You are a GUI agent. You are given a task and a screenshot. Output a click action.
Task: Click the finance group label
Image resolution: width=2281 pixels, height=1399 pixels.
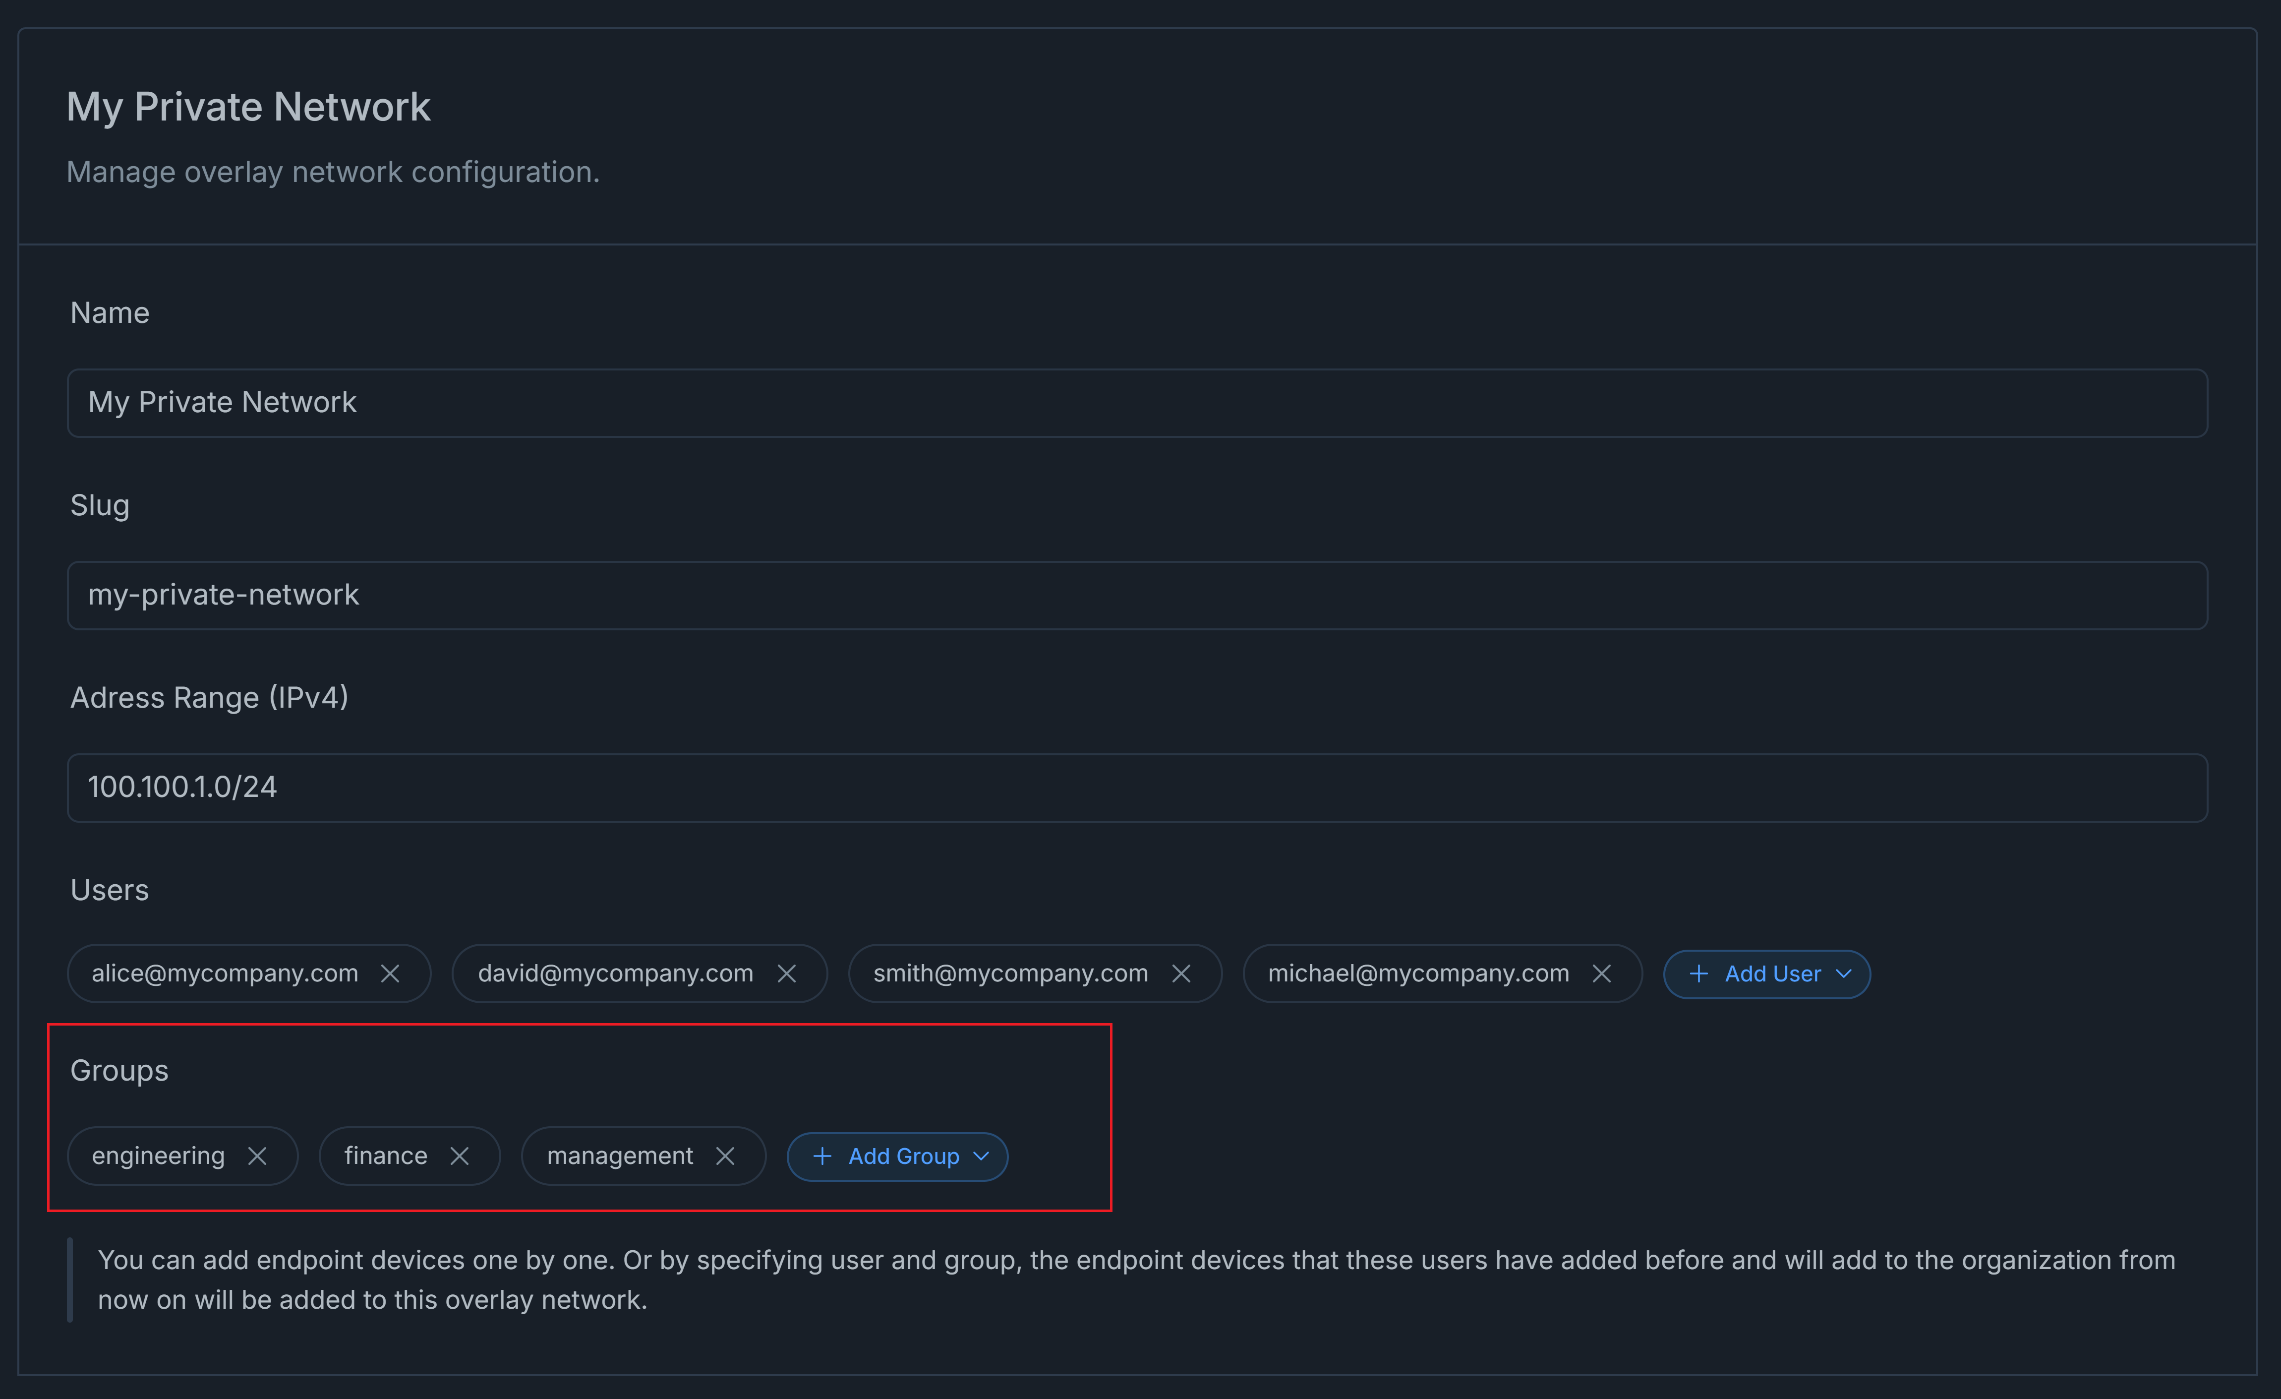tap(386, 1156)
